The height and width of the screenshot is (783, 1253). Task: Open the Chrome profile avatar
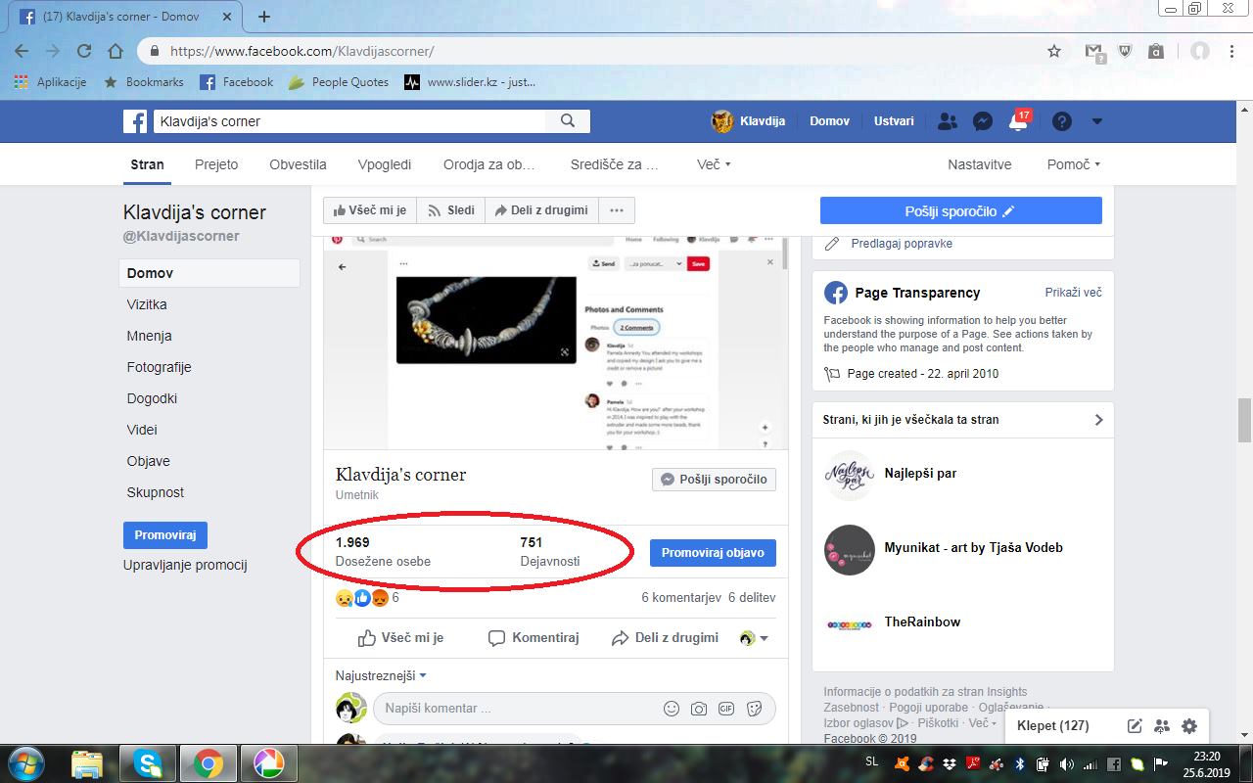pos(1199,51)
